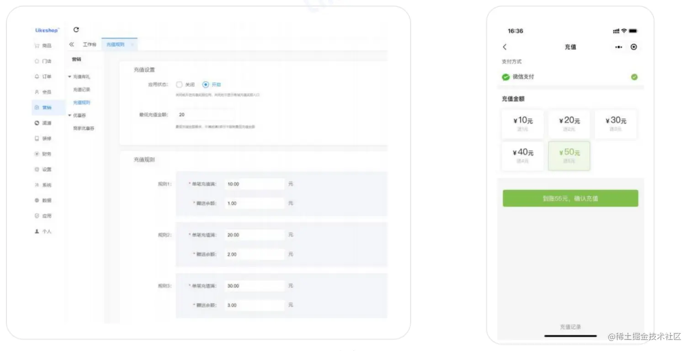
Task: Click the 装修 sidebar icon
Action: [x=37, y=138]
